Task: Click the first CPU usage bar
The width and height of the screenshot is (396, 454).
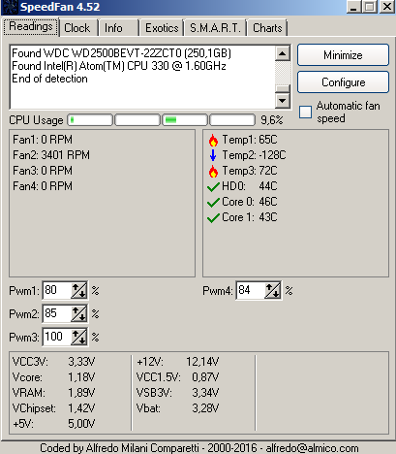Action: point(90,120)
